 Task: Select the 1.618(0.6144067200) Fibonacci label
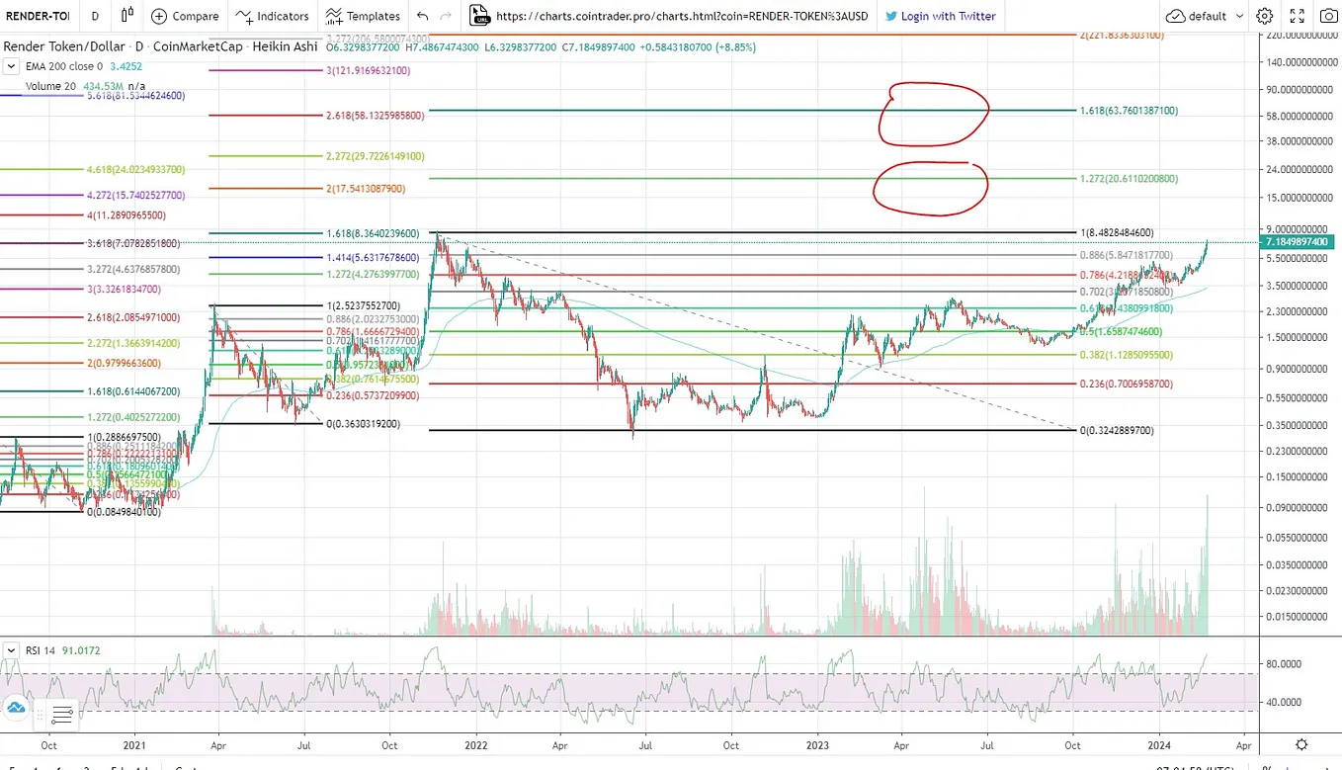click(132, 391)
